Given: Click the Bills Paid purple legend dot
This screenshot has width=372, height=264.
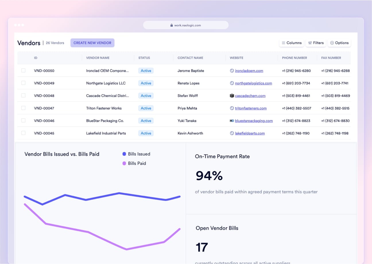Looking at the screenshot, I should [x=124, y=163].
